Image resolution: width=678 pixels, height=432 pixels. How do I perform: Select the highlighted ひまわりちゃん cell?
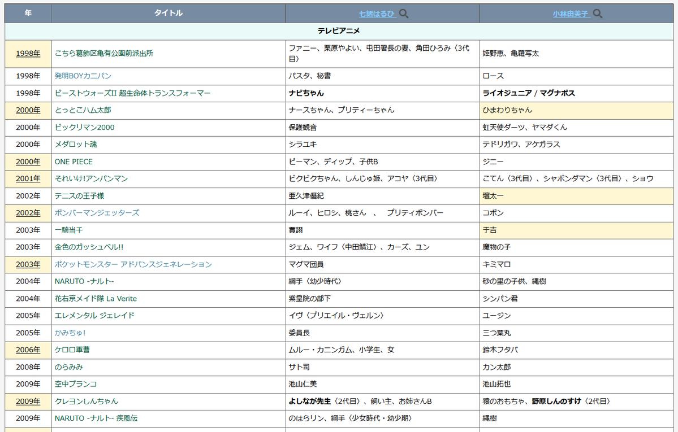[576, 110]
